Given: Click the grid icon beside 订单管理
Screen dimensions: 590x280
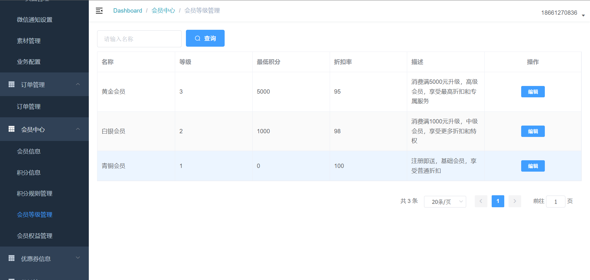Looking at the screenshot, I should (12, 84).
